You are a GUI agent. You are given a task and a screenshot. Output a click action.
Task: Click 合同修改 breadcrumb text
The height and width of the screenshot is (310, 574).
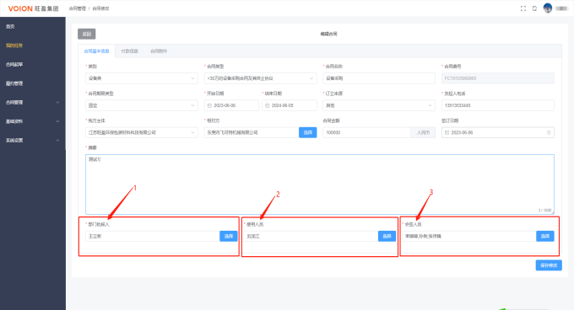coord(100,8)
